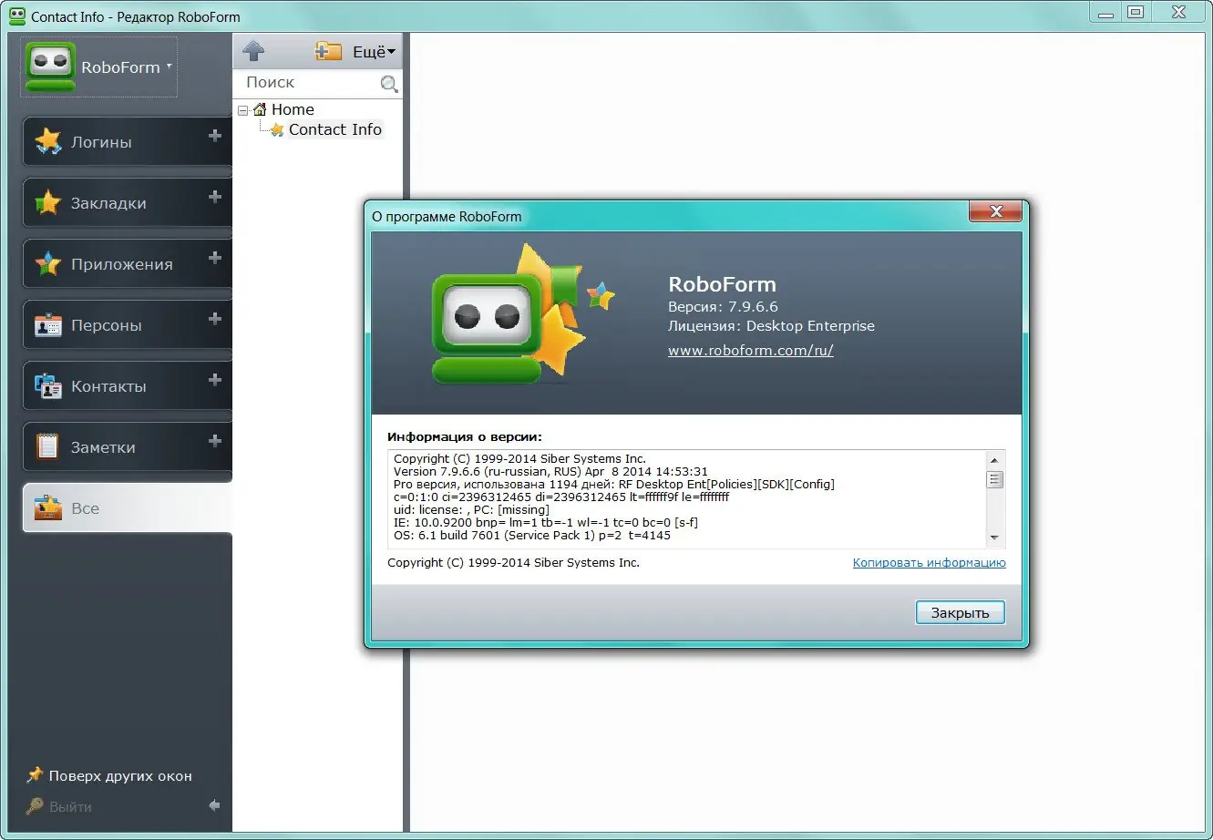Click the 'Лицензия: Desktop Enterprise' text
Screen dimensions: 1213x840
(771, 326)
